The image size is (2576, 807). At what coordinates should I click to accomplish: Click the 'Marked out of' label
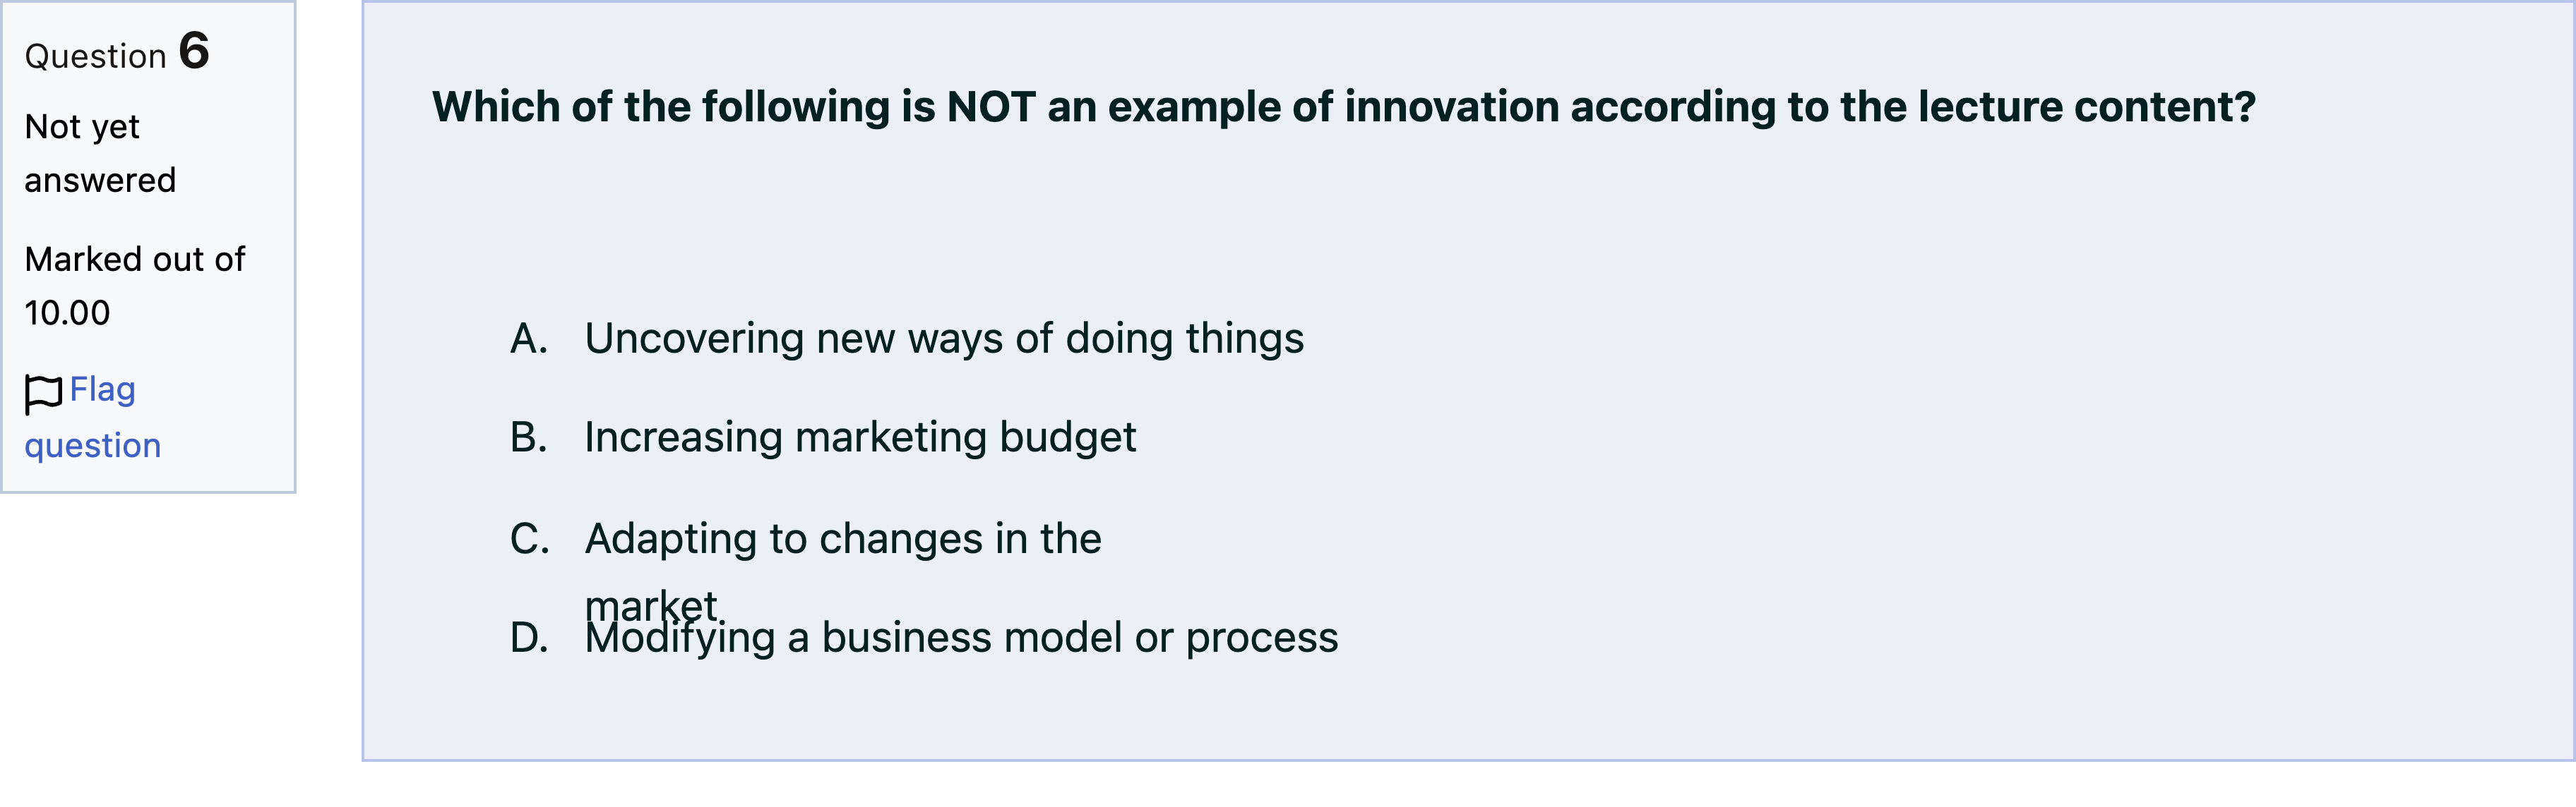134,259
